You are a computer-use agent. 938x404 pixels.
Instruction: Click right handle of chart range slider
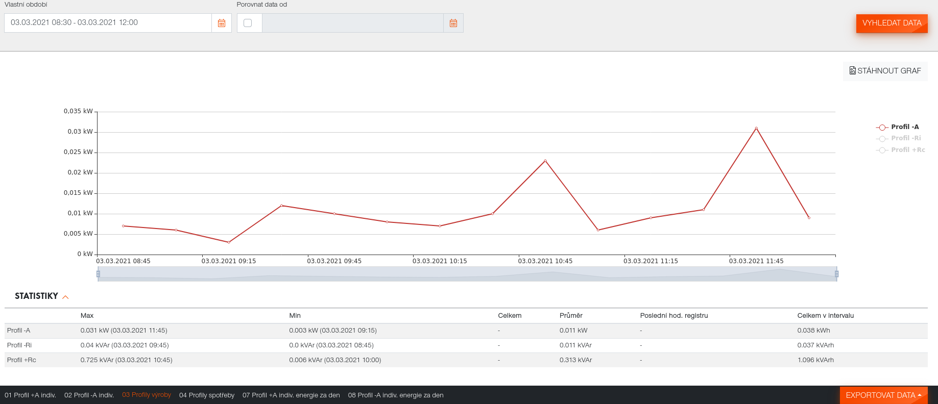tap(836, 274)
